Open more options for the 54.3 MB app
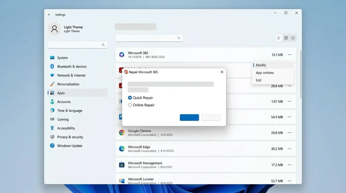The width and height of the screenshot is (346, 193). pyautogui.click(x=289, y=117)
